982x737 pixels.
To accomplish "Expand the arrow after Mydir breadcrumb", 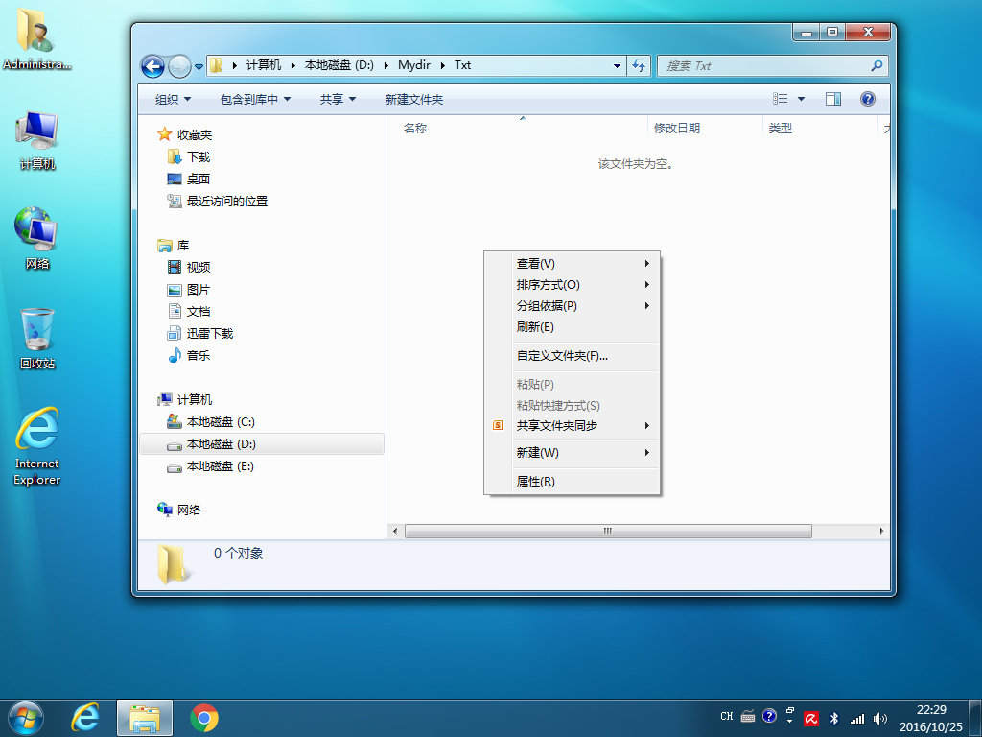I will 443,65.
